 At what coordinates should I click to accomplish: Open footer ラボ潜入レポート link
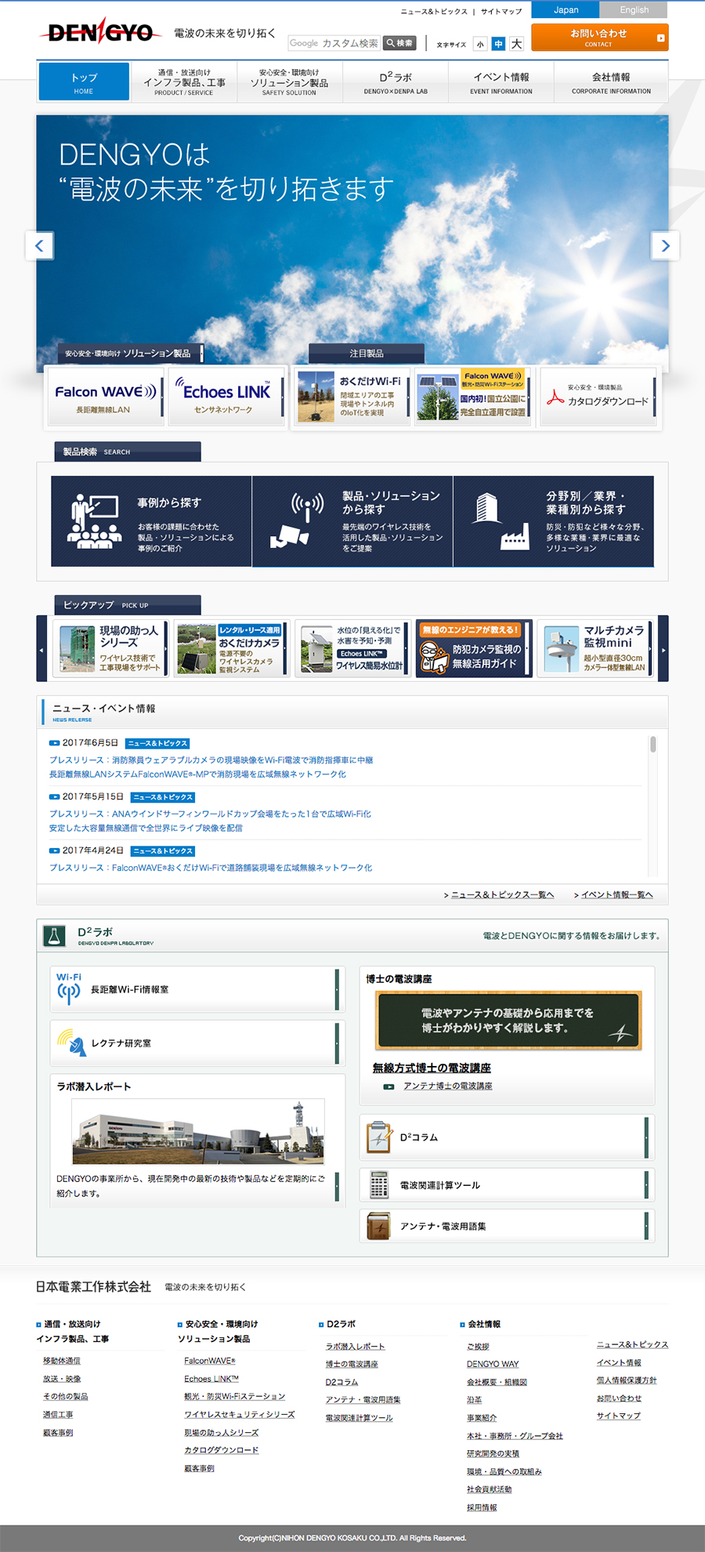[355, 1346]
